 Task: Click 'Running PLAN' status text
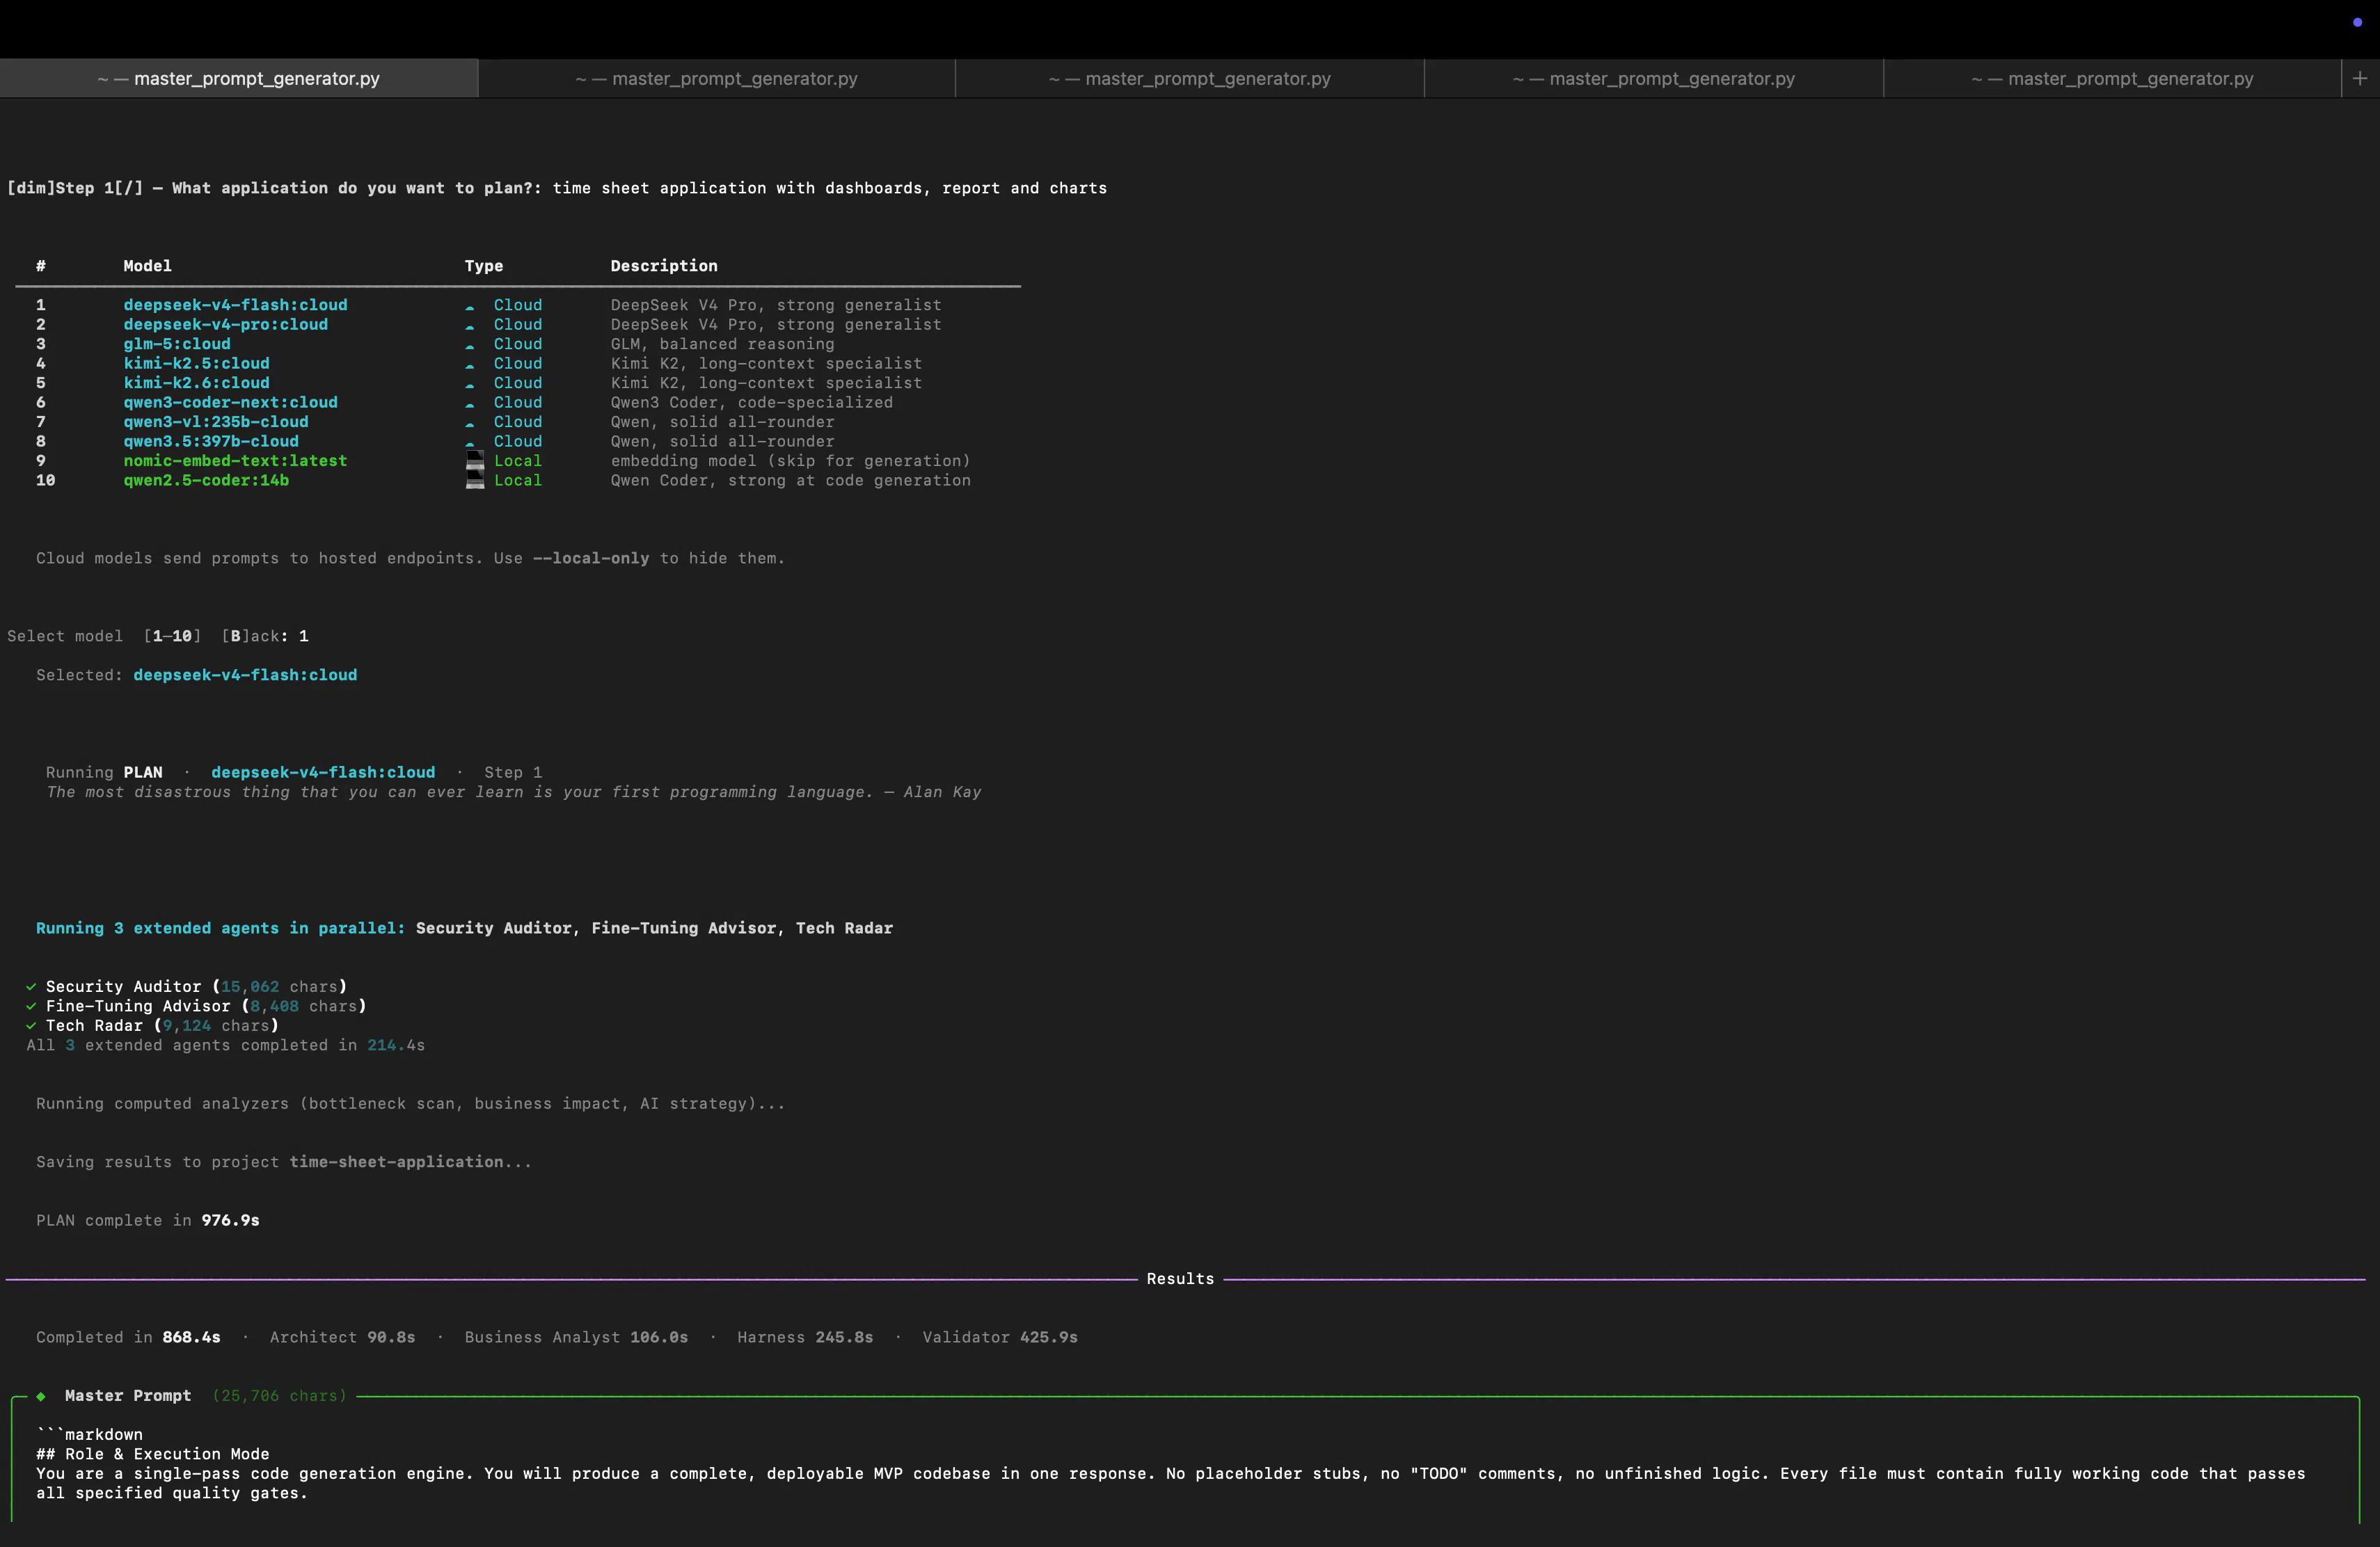[x=104, y=773]
